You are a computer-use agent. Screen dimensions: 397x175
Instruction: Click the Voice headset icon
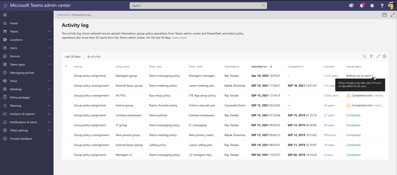pyautogui.click(x=5, y=81)
